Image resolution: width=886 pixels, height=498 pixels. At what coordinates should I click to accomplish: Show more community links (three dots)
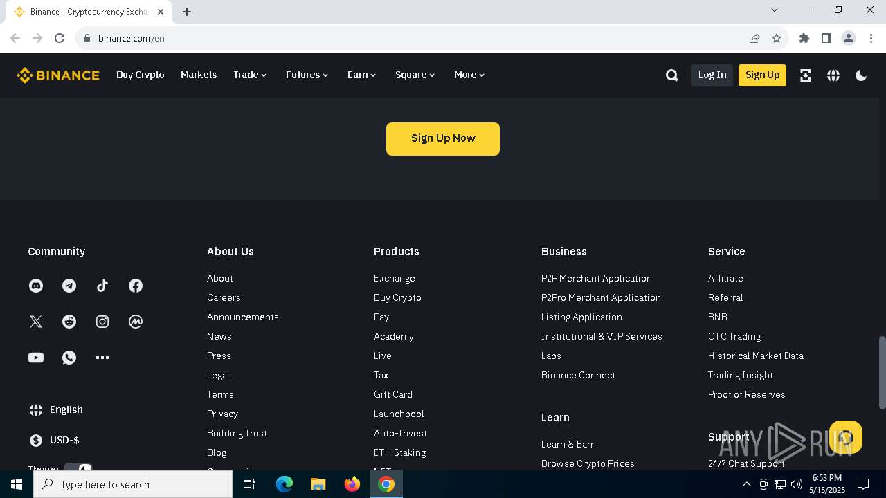tap(102, 358)
